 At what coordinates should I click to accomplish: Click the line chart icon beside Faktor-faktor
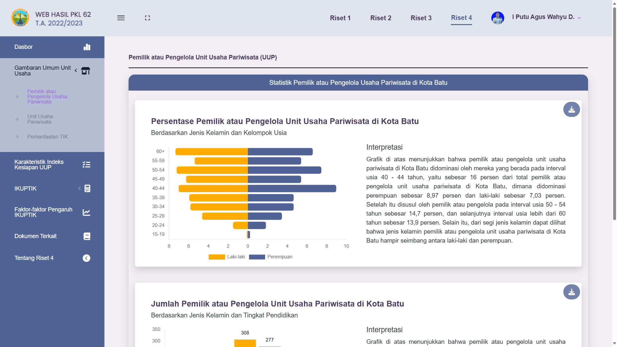(86, 212)
